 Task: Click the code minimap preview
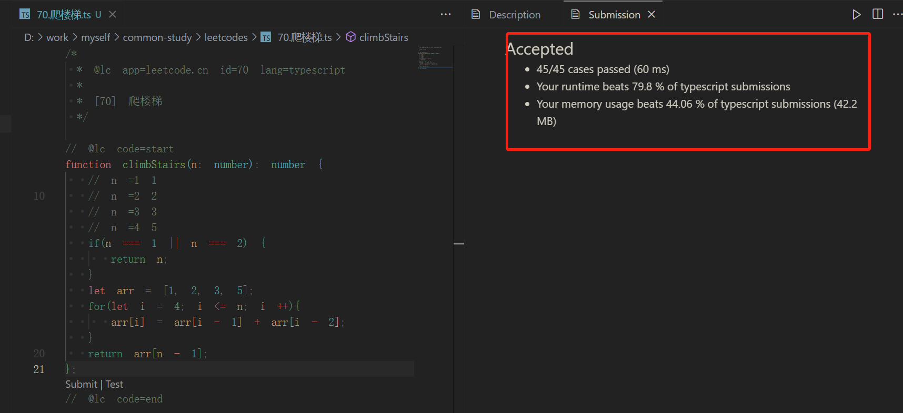pyautogui.click(x=435, y=58)
